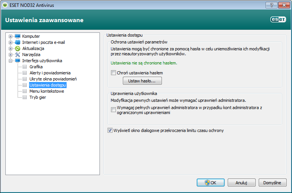Select the Narzędzia label in tree
This screenshot has height=193, width=292.
click(31, 55)
